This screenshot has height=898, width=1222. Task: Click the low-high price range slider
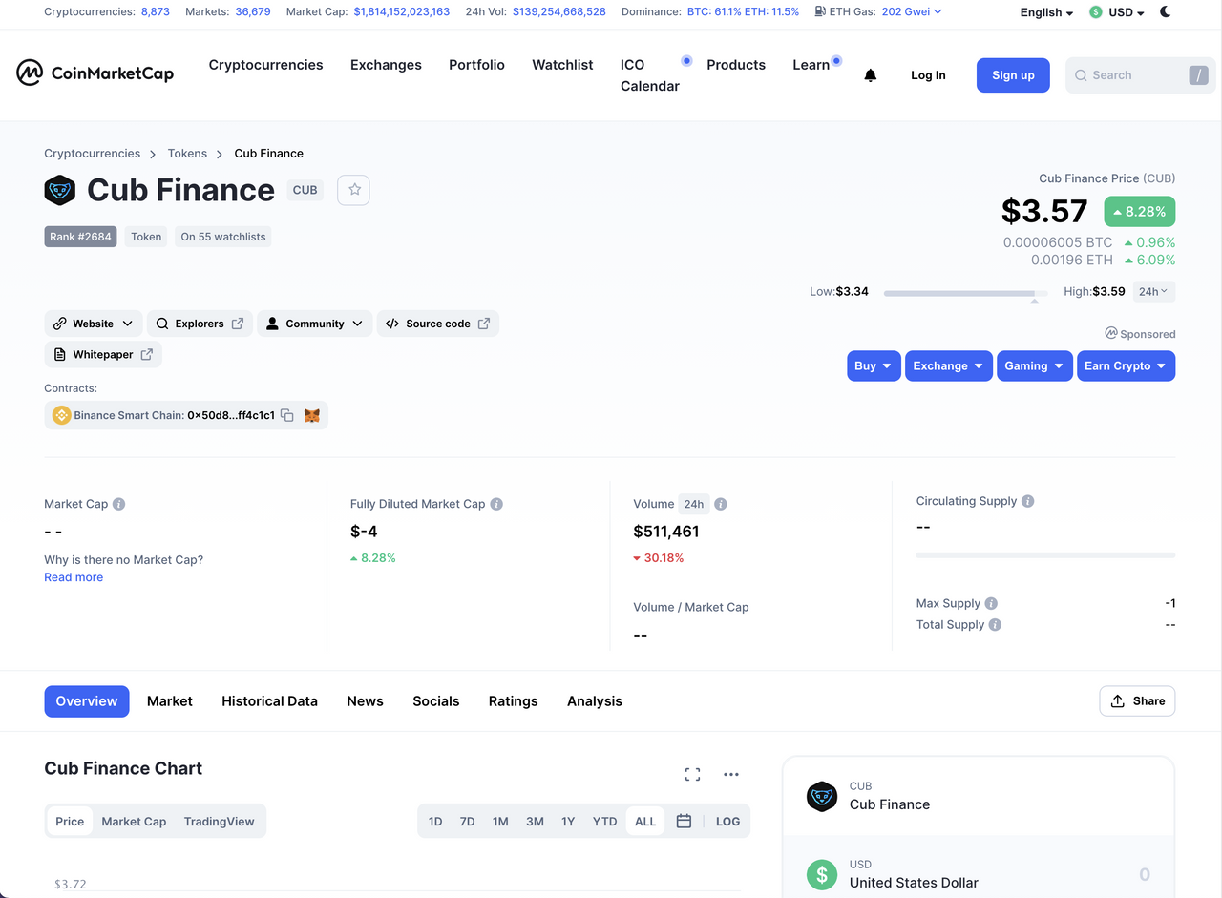click(965, 293)
